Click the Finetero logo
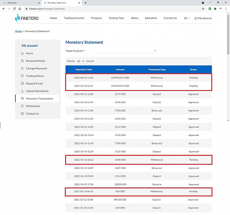230x215 pixels. (27, 18)
